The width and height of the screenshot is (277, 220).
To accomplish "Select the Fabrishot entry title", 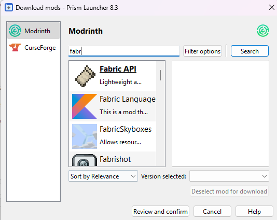I will click(x=115, y=159).
